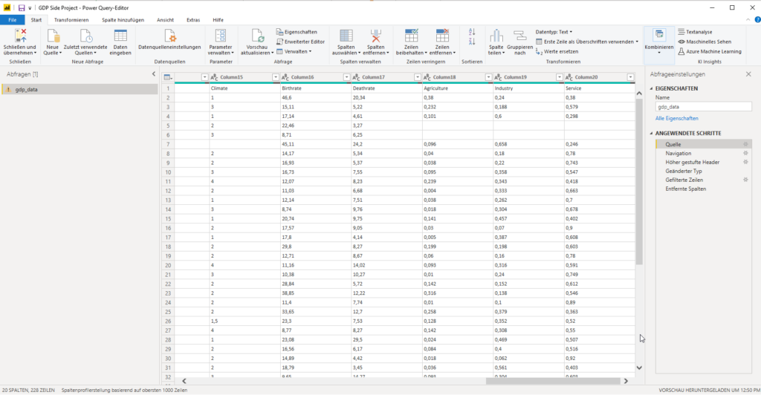Open Column20 filter dropdown

pyautogui.click(x=630, y=77)
